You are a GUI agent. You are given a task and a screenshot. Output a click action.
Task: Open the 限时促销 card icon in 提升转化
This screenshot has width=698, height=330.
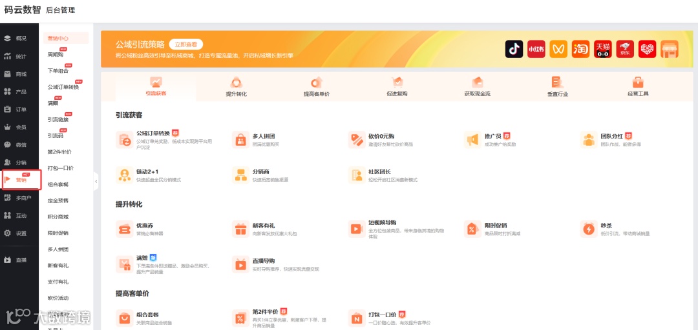472,229
